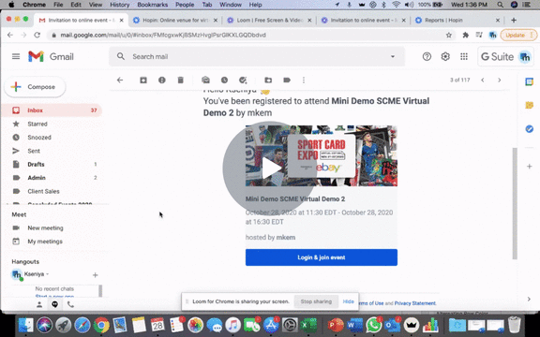Go back to inbox with arrow
This screenshot has height=337, width=540.
pyautogui.click(x=120, y=81)
